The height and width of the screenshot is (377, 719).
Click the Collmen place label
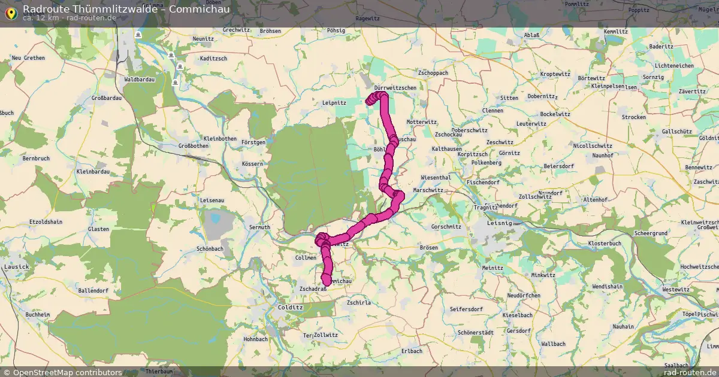(306, 257)
